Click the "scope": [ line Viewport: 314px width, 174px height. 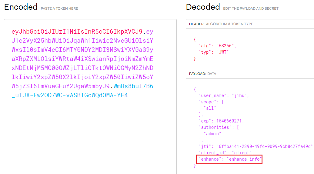pyautogui.click(x=211, y=102)
